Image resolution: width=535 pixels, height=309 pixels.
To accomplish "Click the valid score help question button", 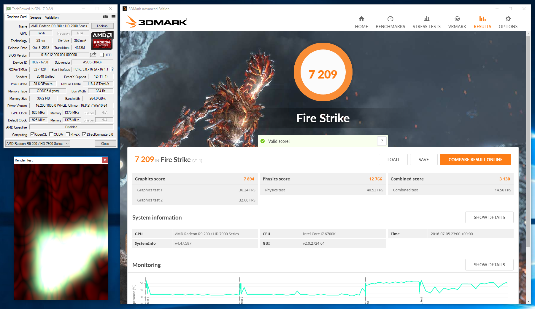I will [x=382, y=141].
